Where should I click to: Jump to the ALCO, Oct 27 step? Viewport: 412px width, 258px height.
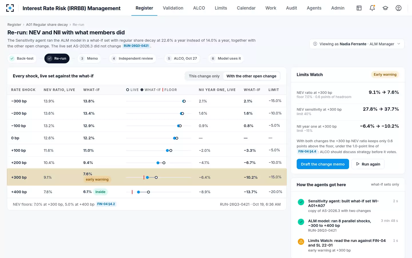click(x=182, y=58)
